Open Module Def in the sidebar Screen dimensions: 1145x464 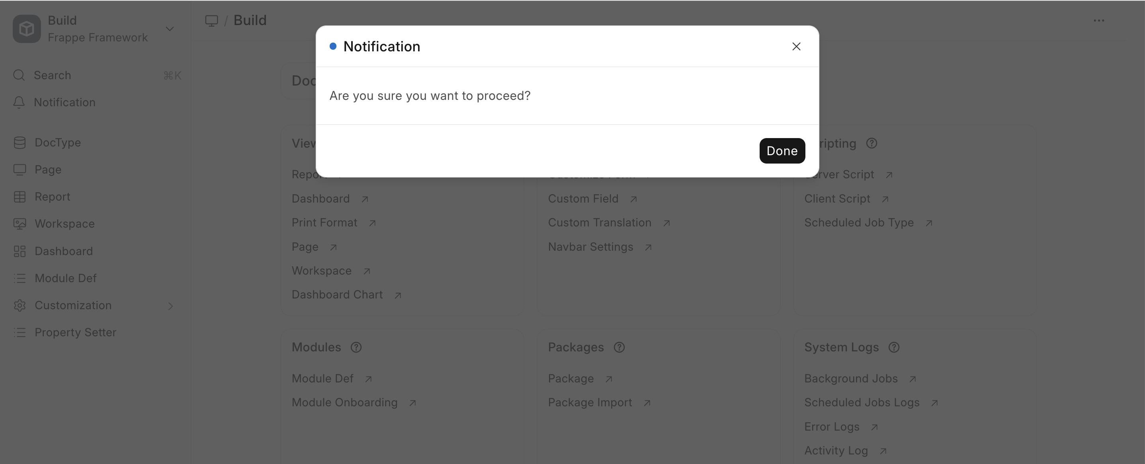tap(65, 278)
